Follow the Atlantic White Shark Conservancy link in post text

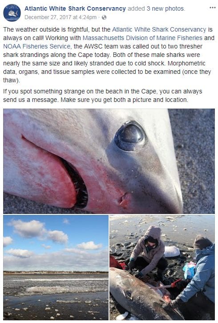click(x=159, y=29)
